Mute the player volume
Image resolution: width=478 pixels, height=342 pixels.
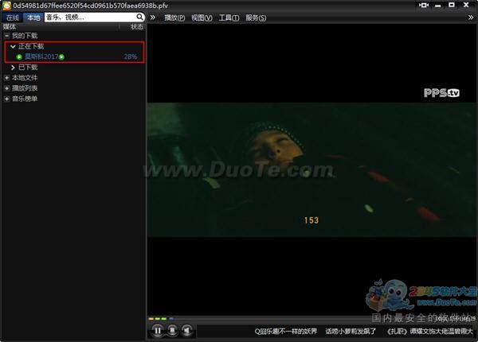coord(186,330)
